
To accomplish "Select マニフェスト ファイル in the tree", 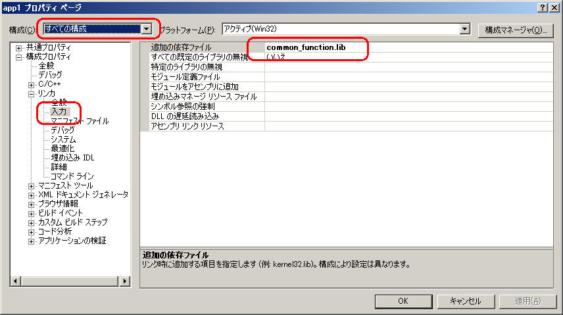I will click(80, 122).
